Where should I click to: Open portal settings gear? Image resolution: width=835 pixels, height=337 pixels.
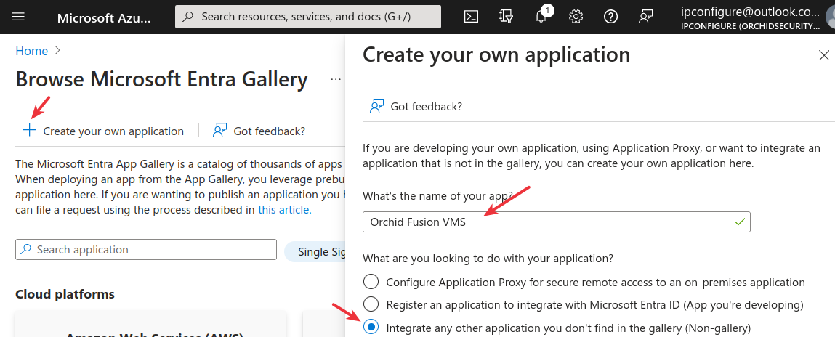[576, 17]
